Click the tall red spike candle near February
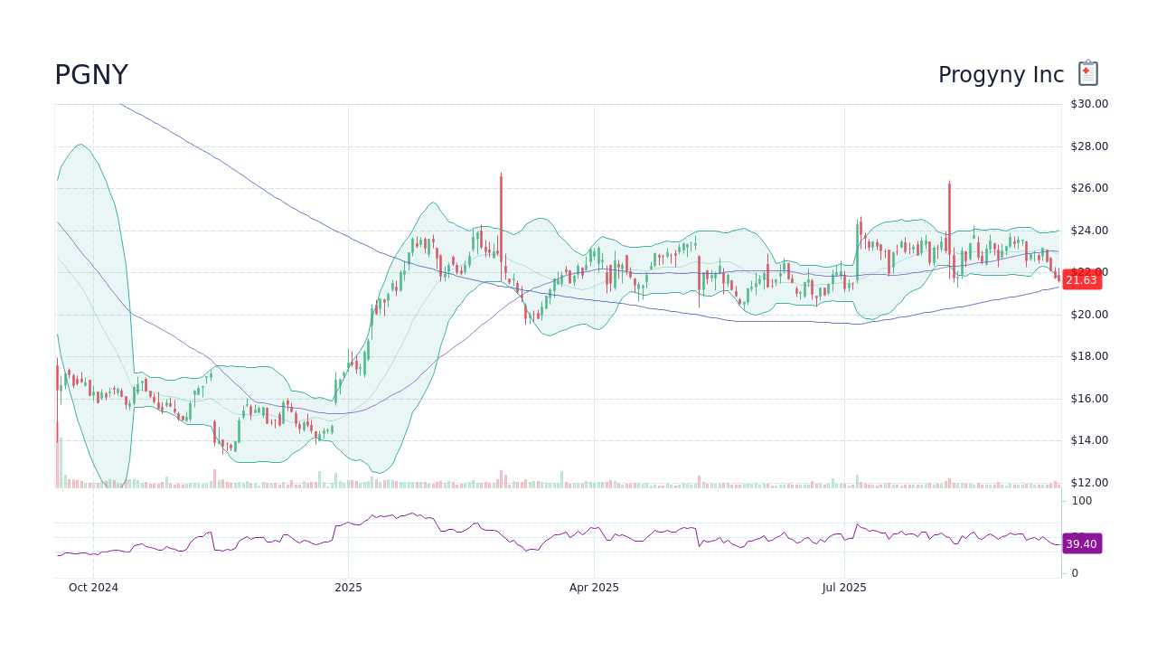 click(502, 208)
